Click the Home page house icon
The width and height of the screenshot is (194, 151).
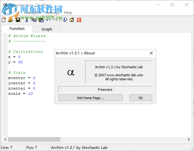pos(72,20)
